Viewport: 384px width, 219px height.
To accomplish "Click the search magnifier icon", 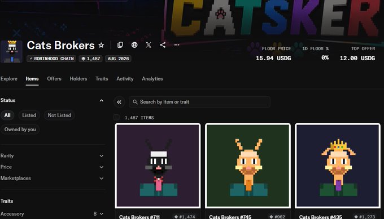I will click(135, 102).
